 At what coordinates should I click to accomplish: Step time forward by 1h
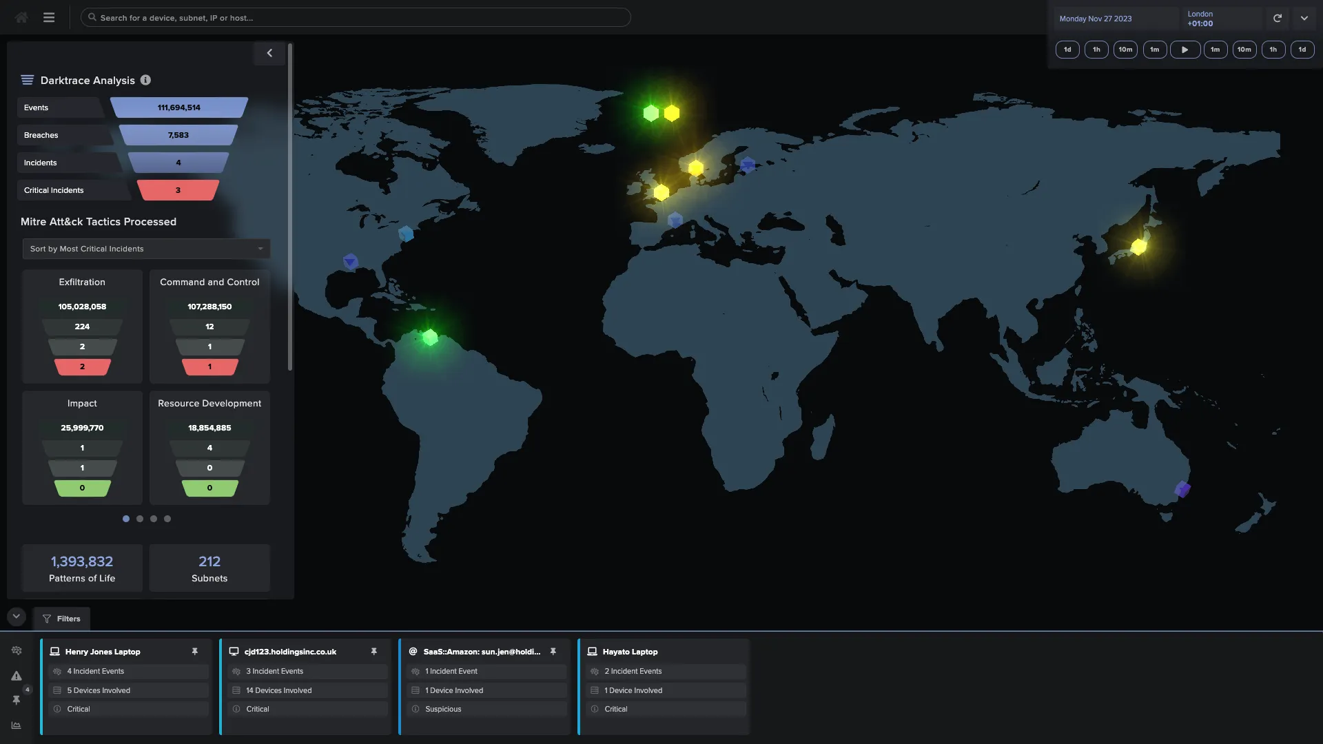click(x=1273, y=50)
